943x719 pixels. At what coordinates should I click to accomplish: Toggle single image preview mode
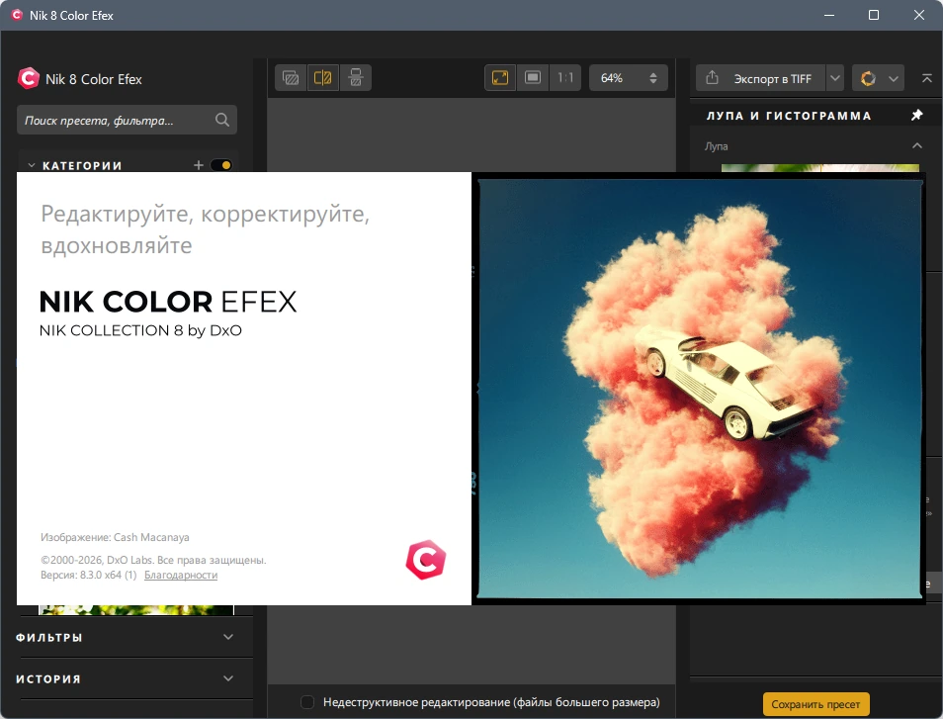point(291,77)
